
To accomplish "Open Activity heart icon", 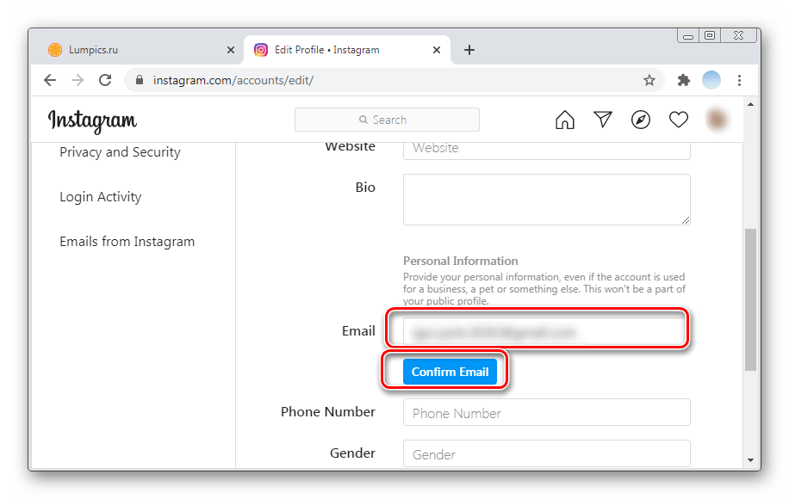I will click(679, 120).
